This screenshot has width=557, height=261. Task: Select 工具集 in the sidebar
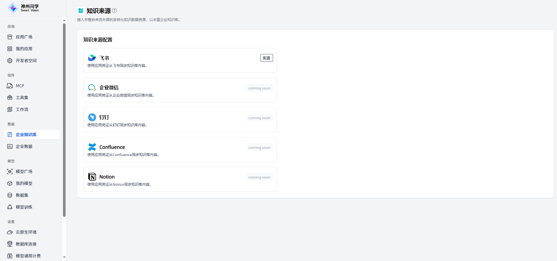22,98
